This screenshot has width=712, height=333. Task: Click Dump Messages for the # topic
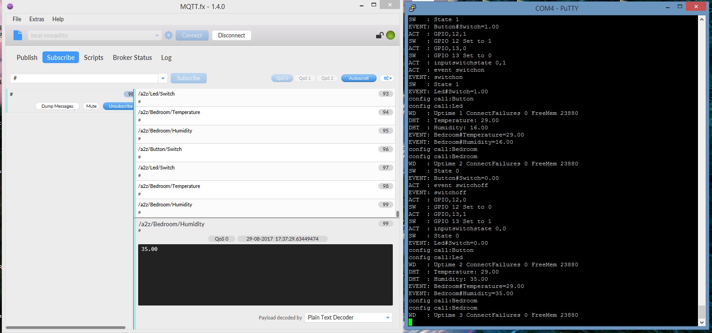[x=57, y=106]
